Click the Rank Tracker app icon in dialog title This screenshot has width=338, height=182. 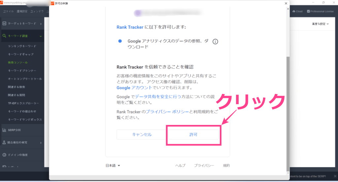coord(52,3)
